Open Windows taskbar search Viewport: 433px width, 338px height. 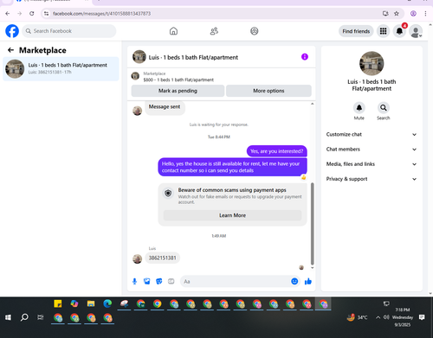[24, 317]
